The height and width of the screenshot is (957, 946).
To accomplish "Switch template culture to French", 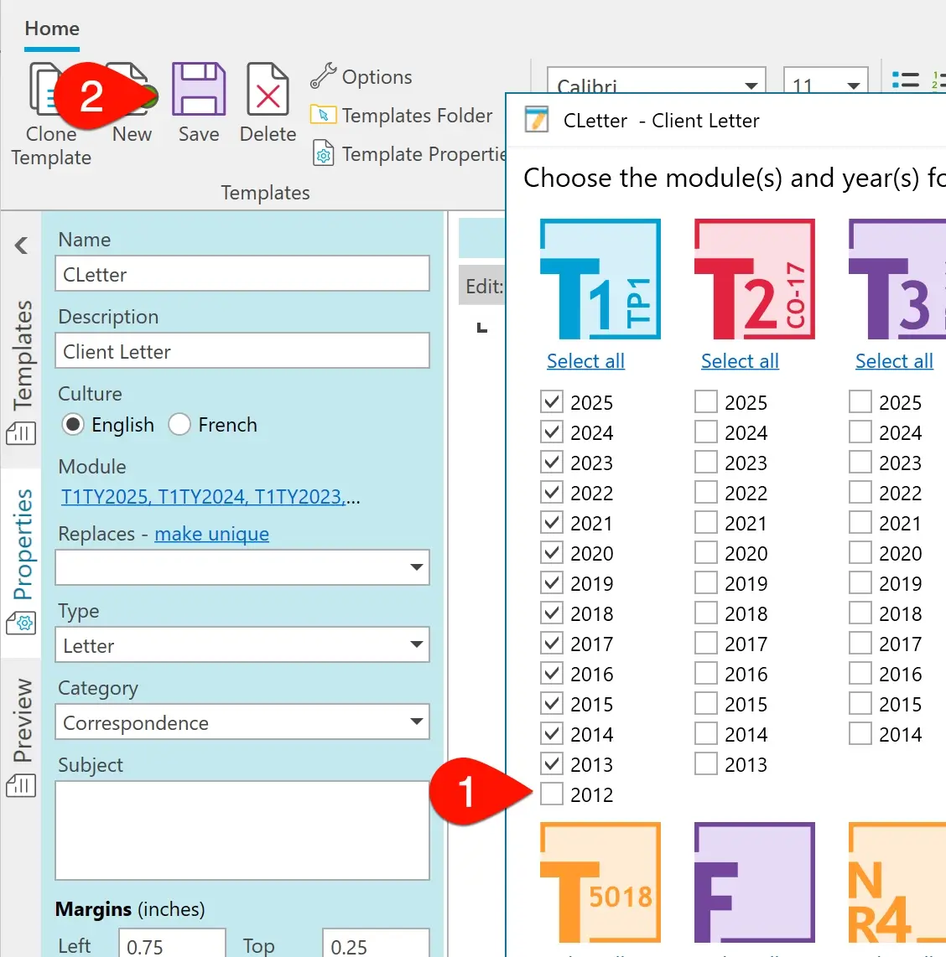I will pos(179,425).
